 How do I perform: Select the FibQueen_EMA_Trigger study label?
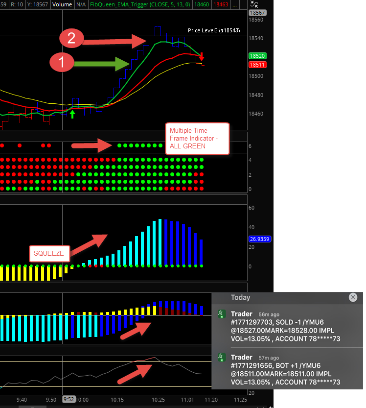pos(140,4)
